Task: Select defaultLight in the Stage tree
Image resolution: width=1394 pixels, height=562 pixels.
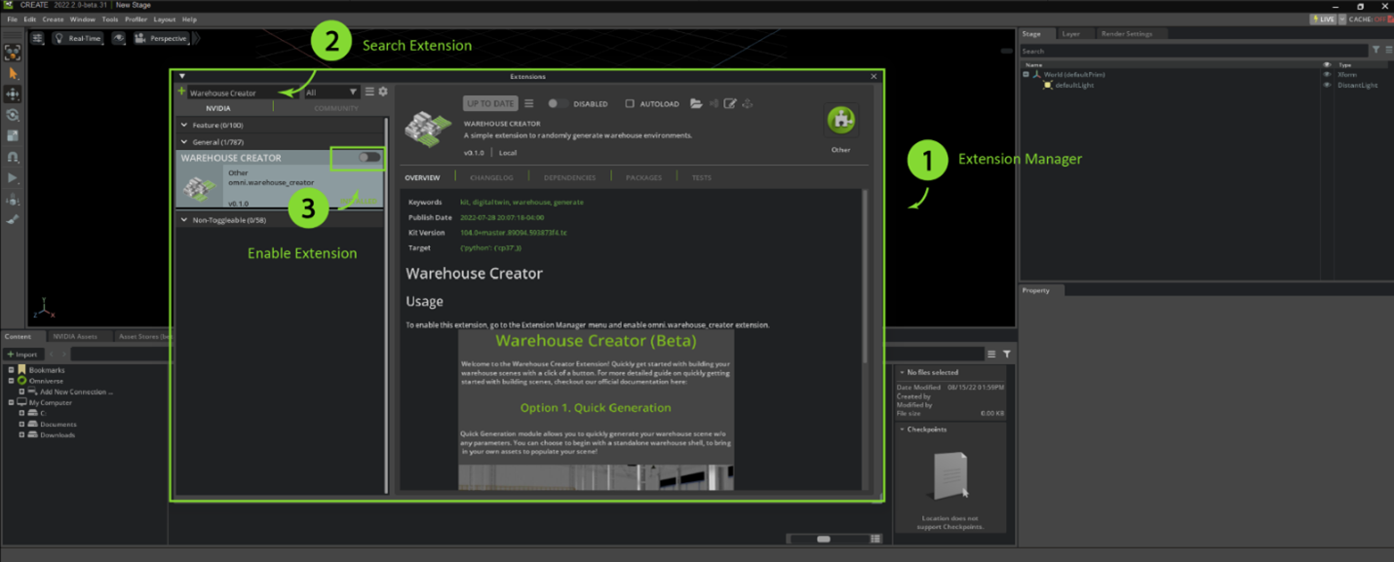Action: coord(1074,85)
